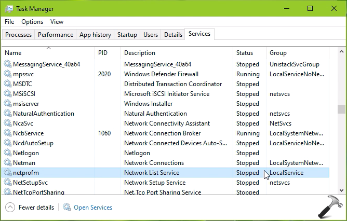Image resolution: width=347 pixels, height=221 pixels.
Task: Sort services by Status column header
Action: click(245, 53)
